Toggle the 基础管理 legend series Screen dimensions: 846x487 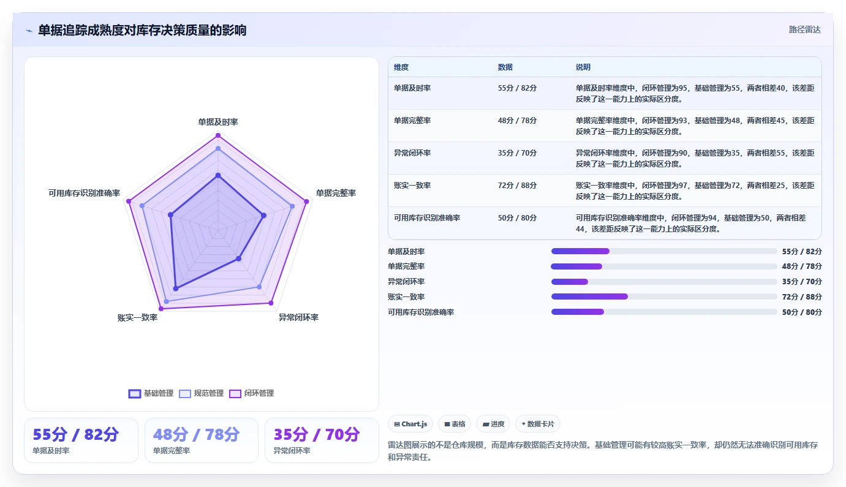pos(151,393)
